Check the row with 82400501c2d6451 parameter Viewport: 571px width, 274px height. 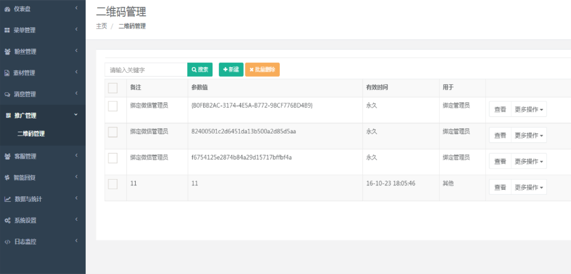113,132
